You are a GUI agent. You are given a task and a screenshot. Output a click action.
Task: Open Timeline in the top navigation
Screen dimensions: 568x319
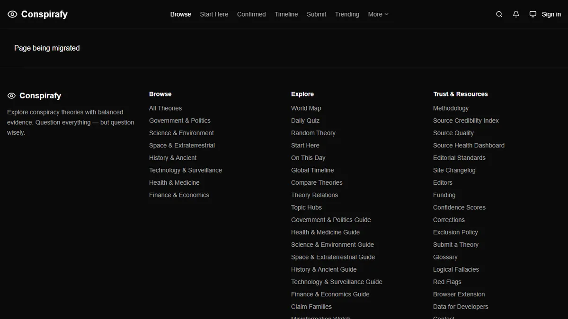pos(286,14)
